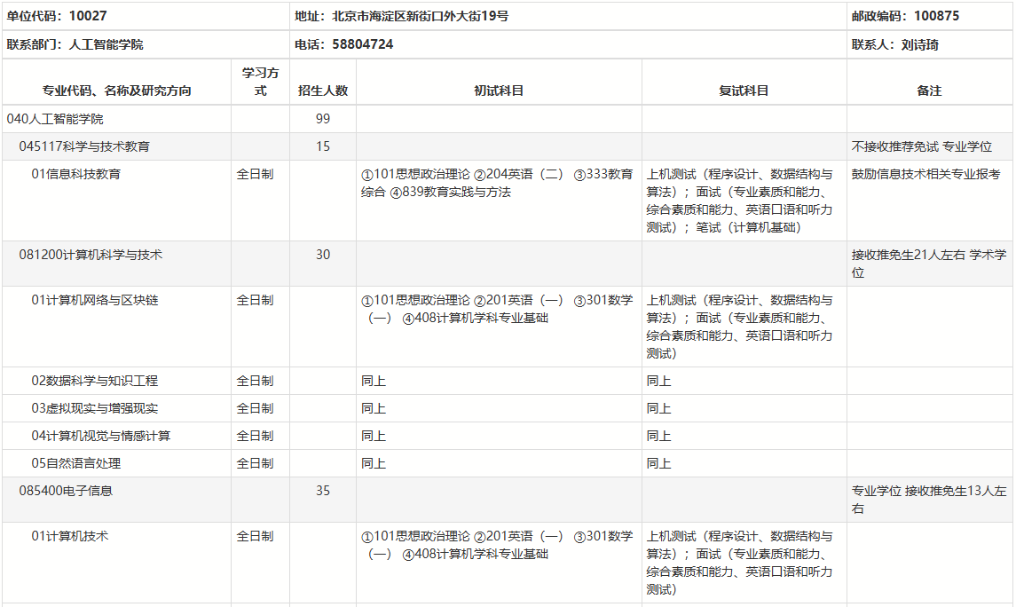Image resolution: width=1016 pixels, height=607 pixels.
Task: Select the 01信息科技教育 research direction
Action: point(76,174)
